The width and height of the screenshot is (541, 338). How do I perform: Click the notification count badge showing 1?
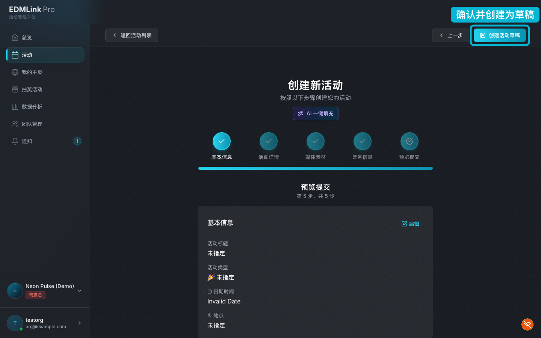(77, 141)
